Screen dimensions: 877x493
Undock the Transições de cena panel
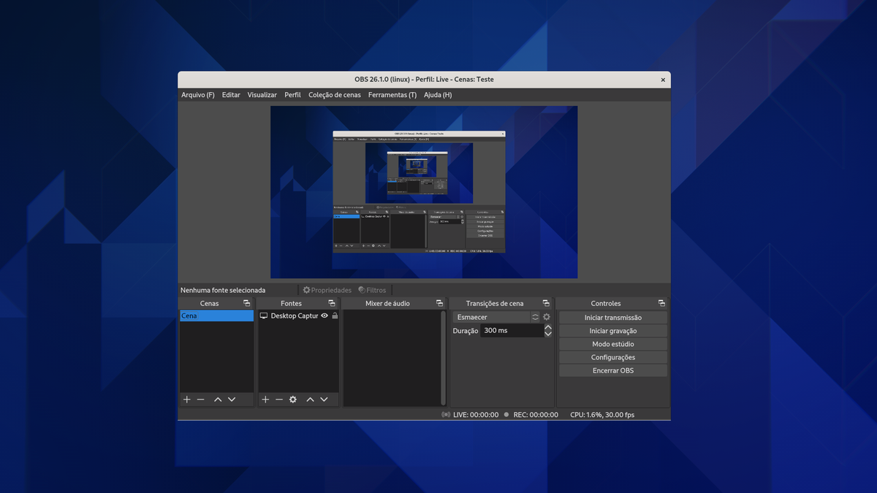click(x=546, y=303)
